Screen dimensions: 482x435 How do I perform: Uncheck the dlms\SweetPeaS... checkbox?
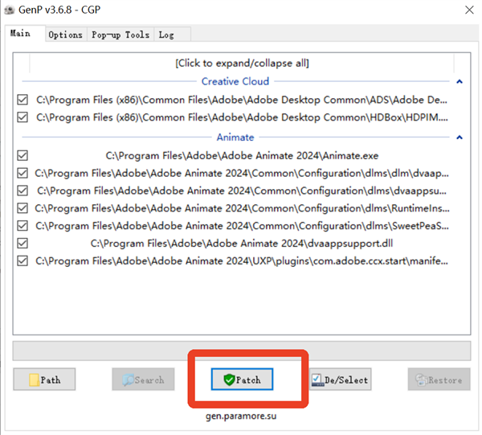click(x=22, y=226)
